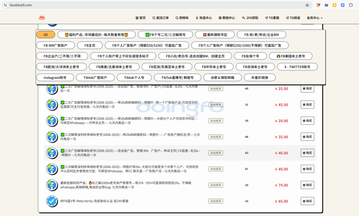Filter by FB个人广告账户 限额$250/1500 category
Image resolution: width=359 pixels, height=216 pixels.
[240, 45]
